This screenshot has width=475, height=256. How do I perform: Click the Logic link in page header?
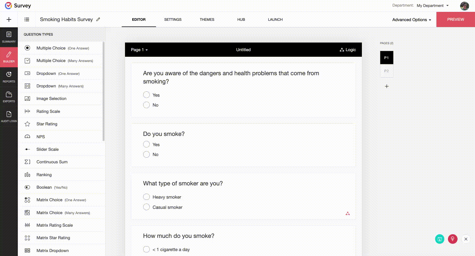[x=348, y=50]
